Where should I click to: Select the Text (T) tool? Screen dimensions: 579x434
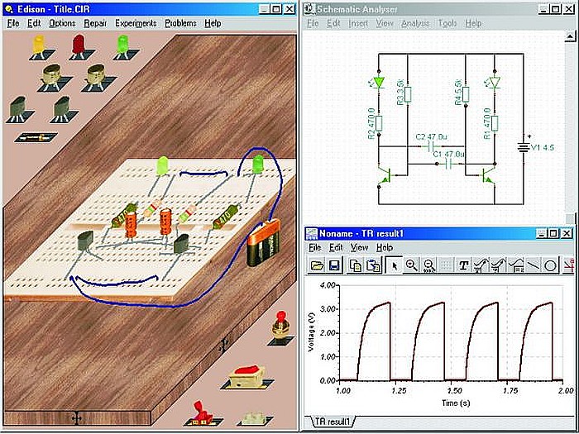pyautogui.click(x=464, y=265)
